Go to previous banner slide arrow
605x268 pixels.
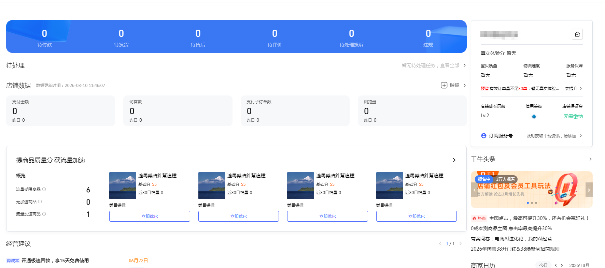click(474, 190)
